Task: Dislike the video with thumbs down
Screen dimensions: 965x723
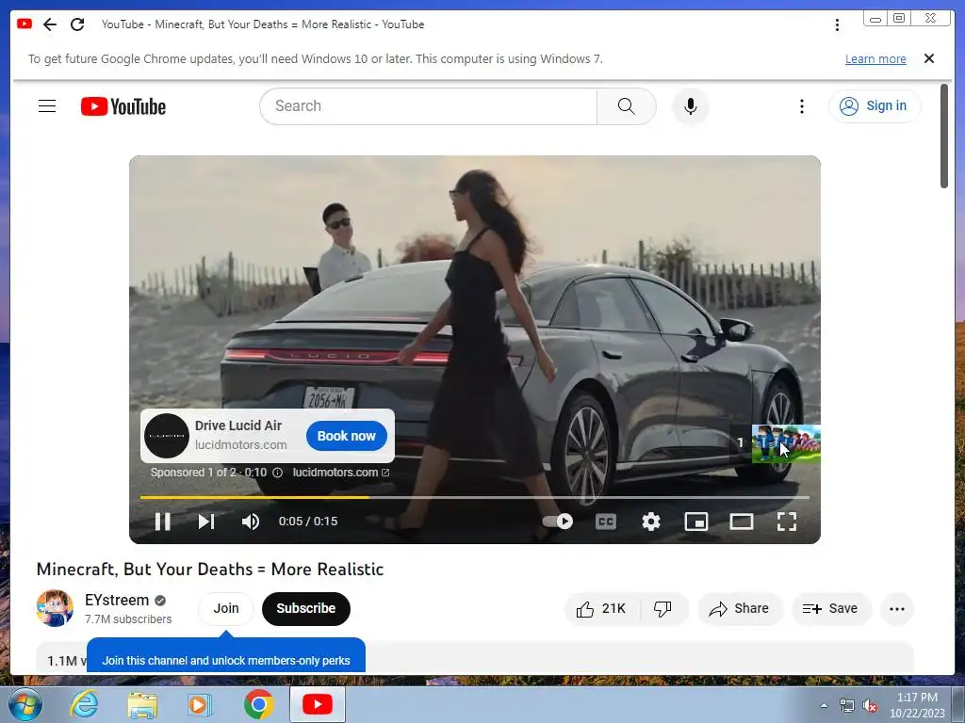Action: click(663, 609)
